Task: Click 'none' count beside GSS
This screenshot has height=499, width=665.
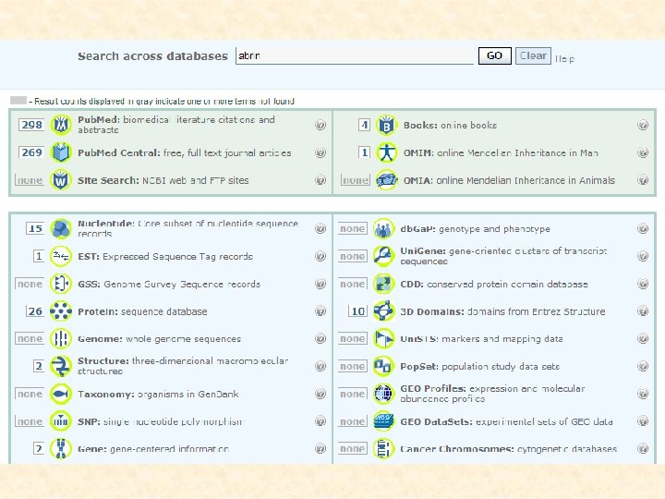Action: click(30, 284)
